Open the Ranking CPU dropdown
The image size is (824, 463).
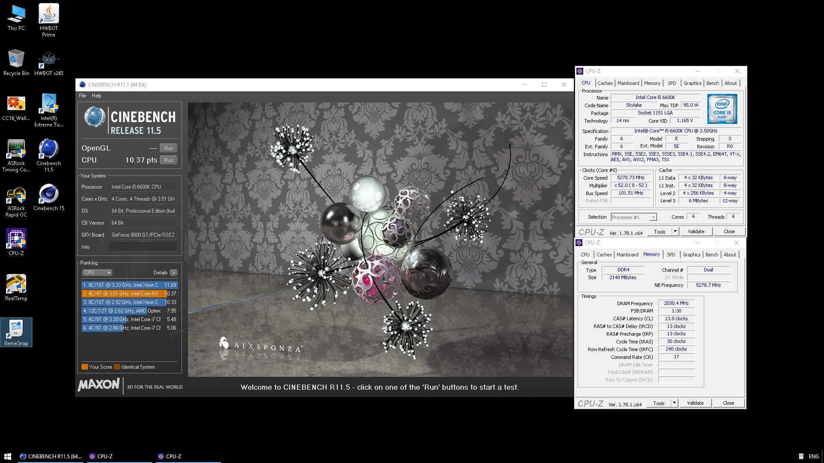tap(97, 273)
